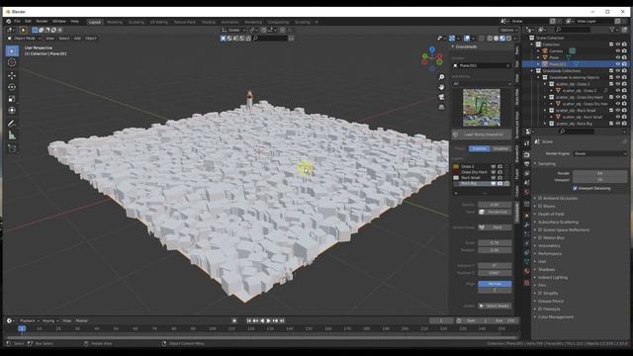Switch to the Sculpting workspace tab

pyautogui.click(x=136, y=22)
